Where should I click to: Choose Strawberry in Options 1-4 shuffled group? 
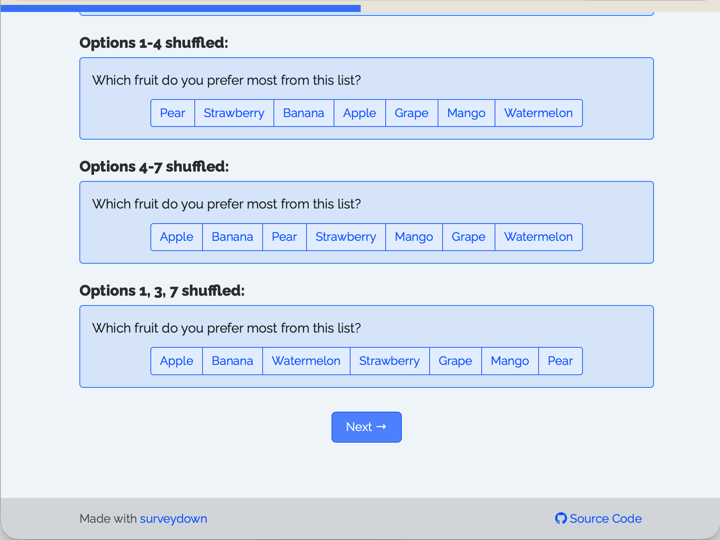pos(234,113)
